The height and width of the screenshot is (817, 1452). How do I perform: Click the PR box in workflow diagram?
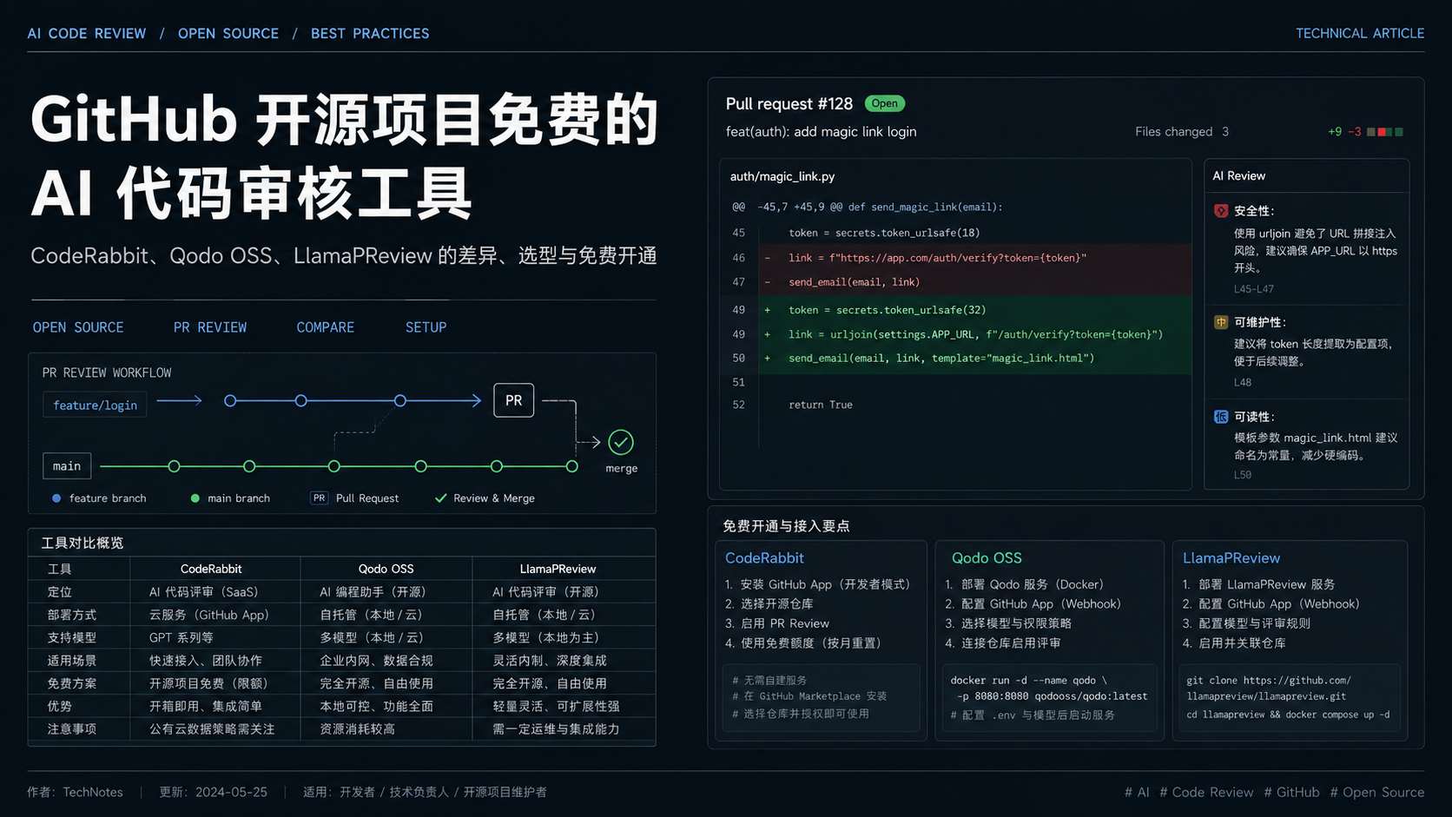[514, 400]
